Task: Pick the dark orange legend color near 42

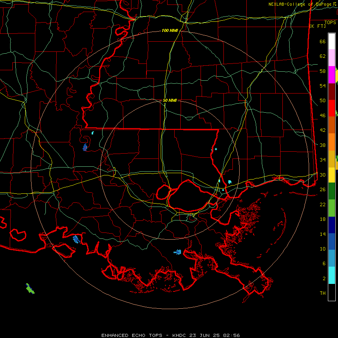Action: coord(332,125)
